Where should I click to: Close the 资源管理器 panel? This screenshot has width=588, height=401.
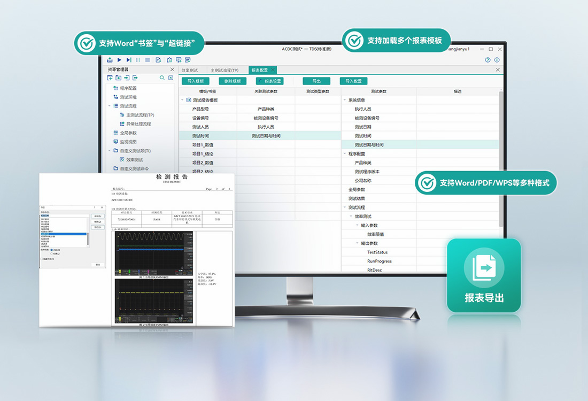[x=172, y=70]
